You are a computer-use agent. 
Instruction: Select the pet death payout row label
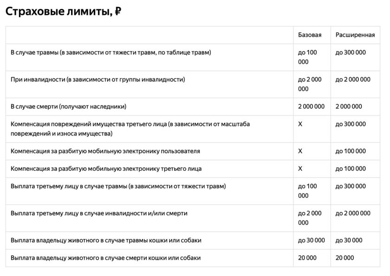tap(105, 258)
